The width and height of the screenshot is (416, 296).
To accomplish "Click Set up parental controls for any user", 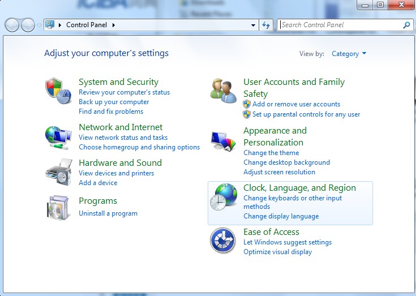I will [306, 114].
